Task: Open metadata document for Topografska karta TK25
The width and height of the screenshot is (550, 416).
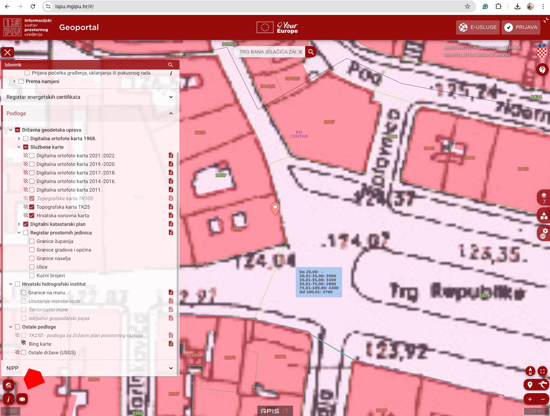Action: tap(171, 207)
